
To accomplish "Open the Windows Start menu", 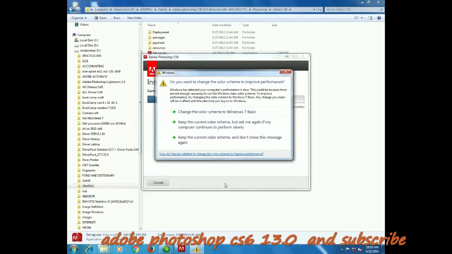I will [73, 249].
